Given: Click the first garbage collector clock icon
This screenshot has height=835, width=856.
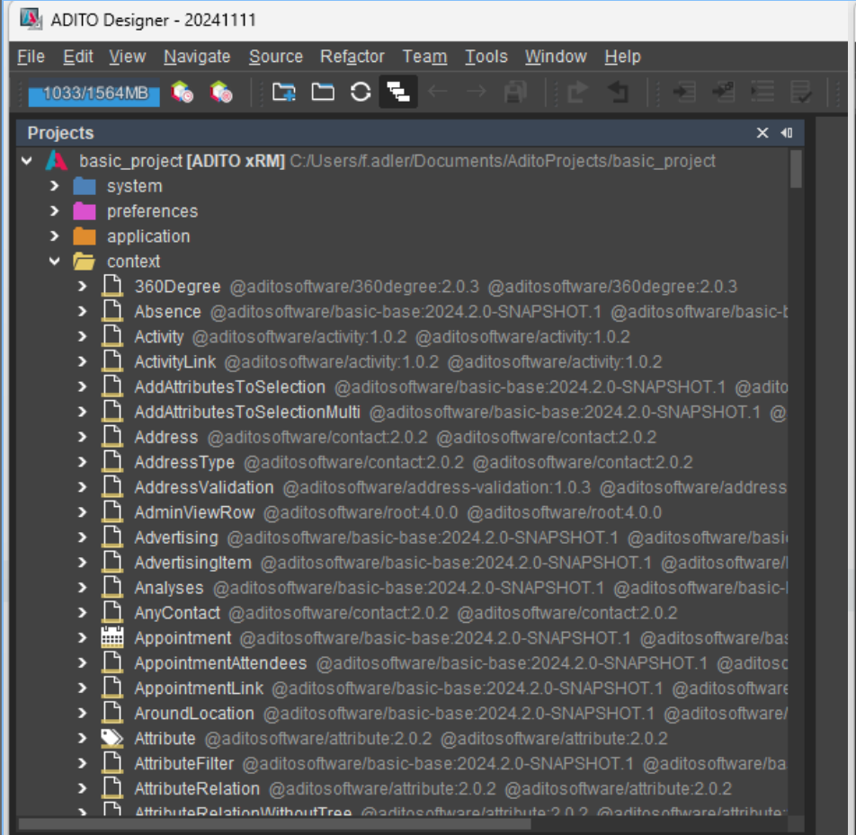Looking at the screenshot, I should [x=181, y=93].
